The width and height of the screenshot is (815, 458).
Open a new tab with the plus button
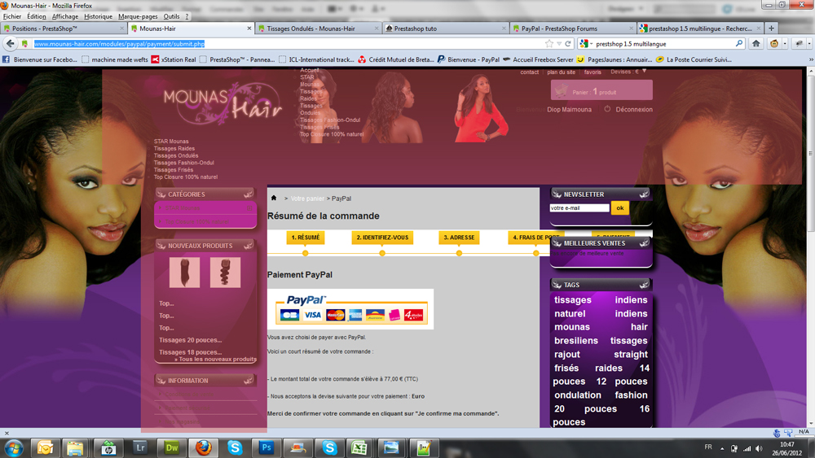[771, 28]
